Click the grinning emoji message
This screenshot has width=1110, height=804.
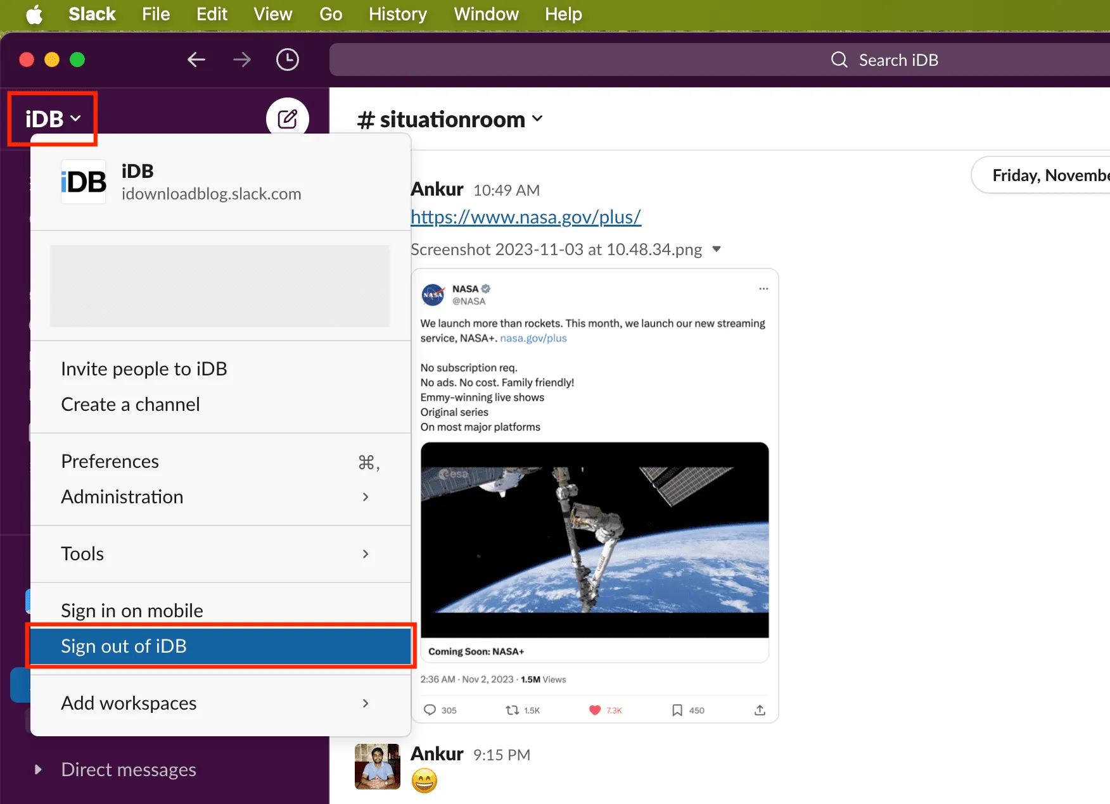click(x=424, y=780)
